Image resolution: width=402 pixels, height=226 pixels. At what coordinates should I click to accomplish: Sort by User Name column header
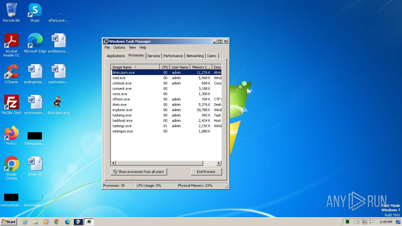coord(180,67)
